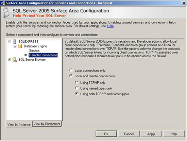This screenshot has height=141, width=187.
Task: Switch to View by Component tab
Action: point(47,124)
